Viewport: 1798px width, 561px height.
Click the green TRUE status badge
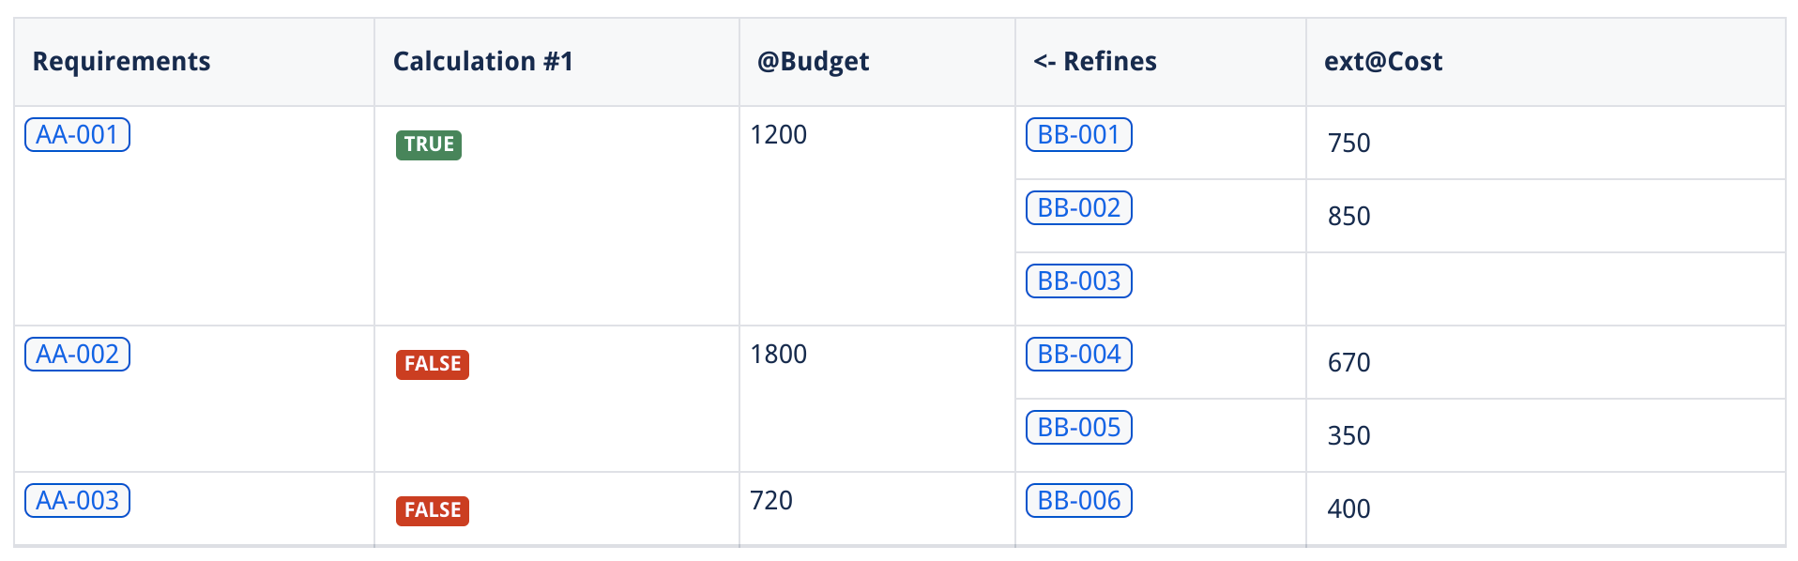tap(429, 144)
